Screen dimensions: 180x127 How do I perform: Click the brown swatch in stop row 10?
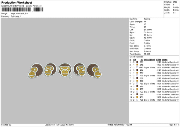coord(137,86)
